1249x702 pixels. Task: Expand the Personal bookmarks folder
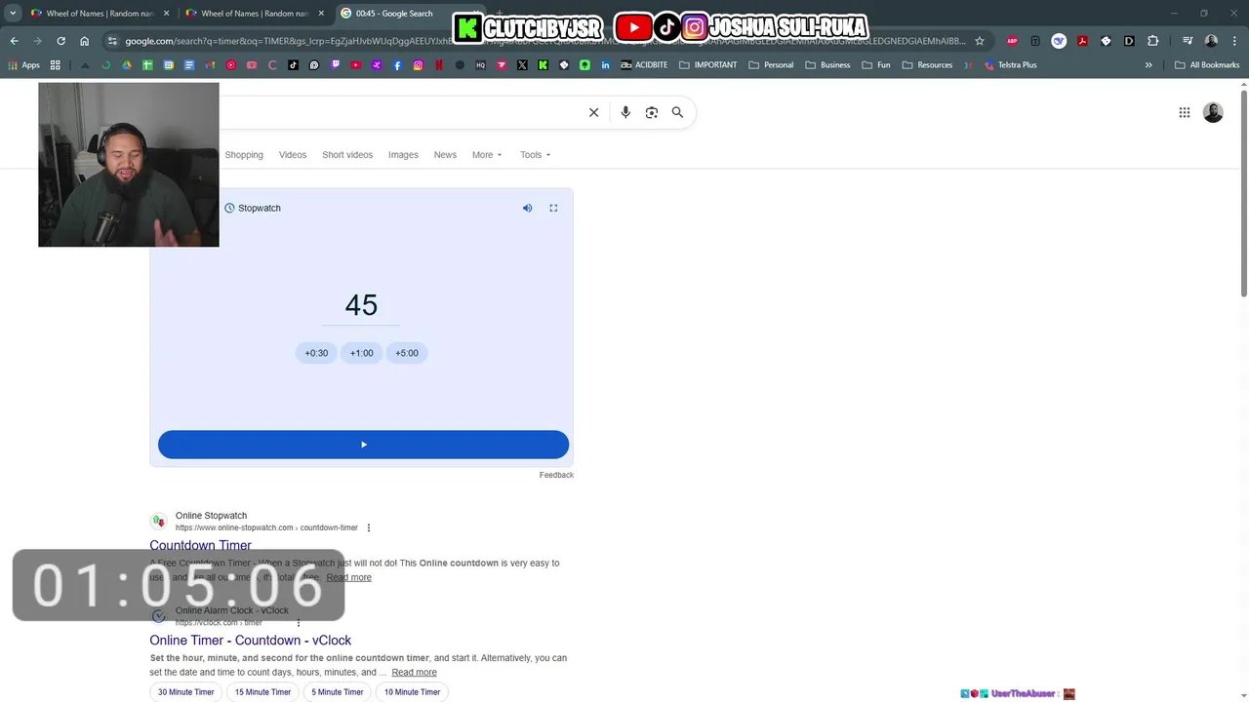pos(771,65)
